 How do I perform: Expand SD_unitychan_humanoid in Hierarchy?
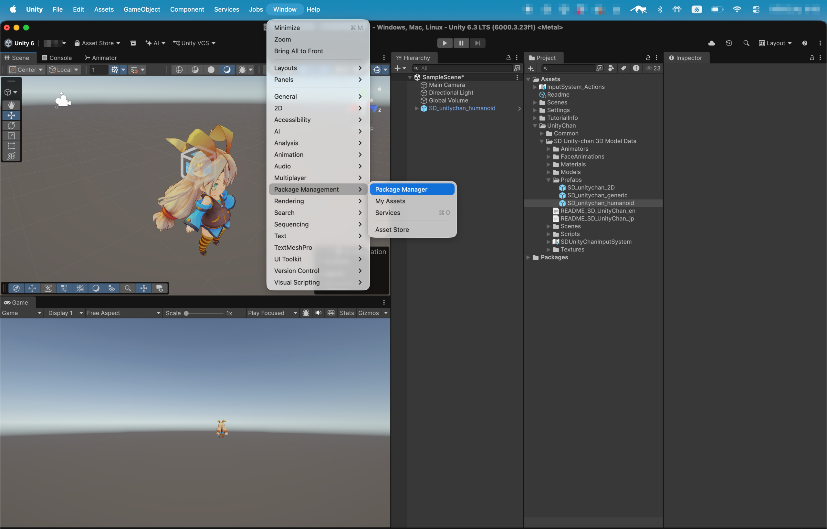(x=417, y=108)
